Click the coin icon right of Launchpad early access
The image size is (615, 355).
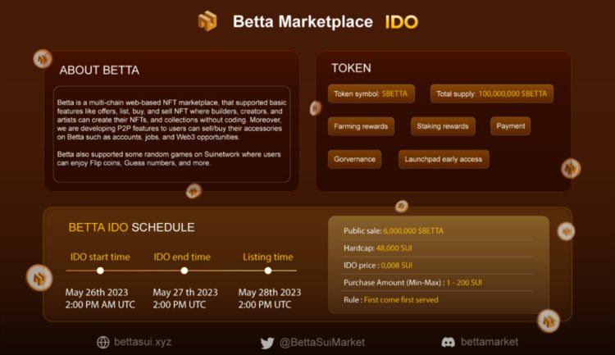click(571, 169)
